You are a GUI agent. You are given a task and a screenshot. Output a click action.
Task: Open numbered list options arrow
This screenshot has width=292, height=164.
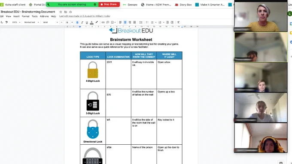(164, 22)
